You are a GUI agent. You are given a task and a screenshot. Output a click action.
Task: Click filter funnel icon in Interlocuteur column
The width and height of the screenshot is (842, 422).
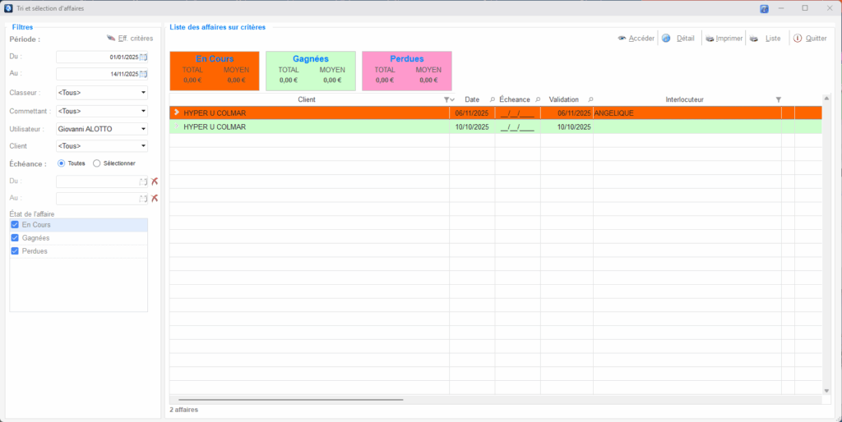779,99
